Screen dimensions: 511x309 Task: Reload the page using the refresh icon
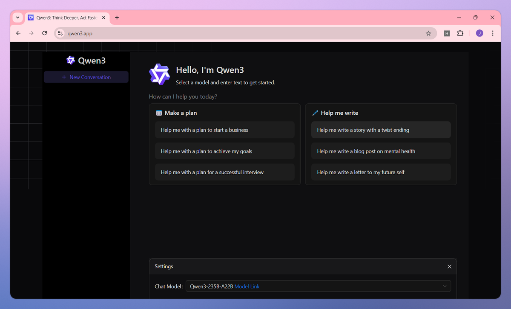click(x=44, y=33)
